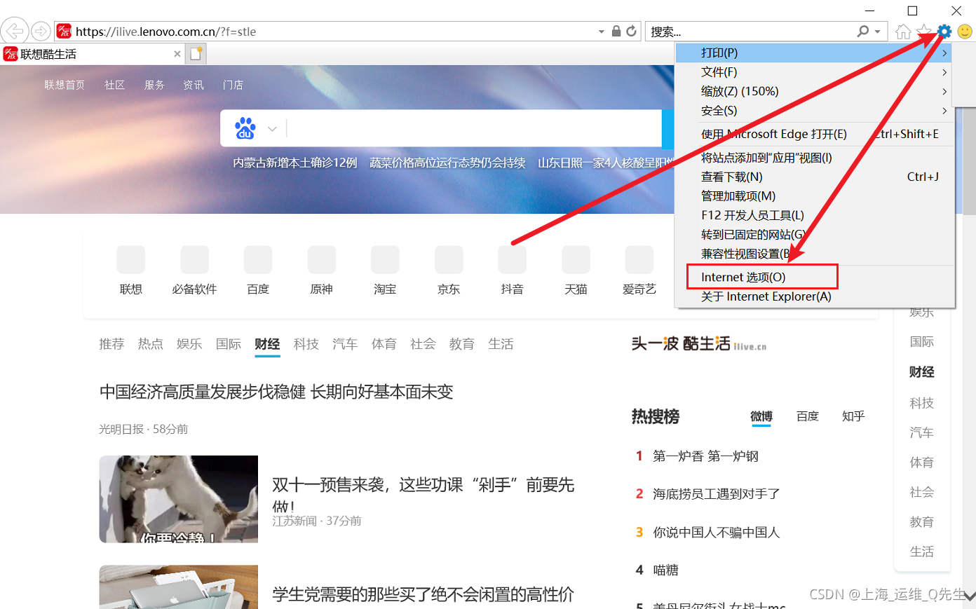
Task: Click the IE 搜索 input box
Action: point(750,32)
